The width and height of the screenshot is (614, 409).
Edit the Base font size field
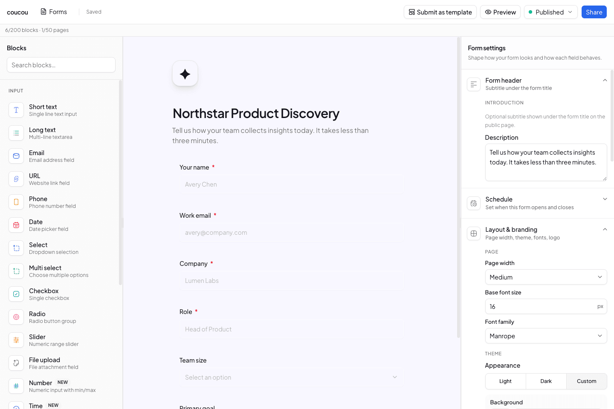click(x=546, y=306)
